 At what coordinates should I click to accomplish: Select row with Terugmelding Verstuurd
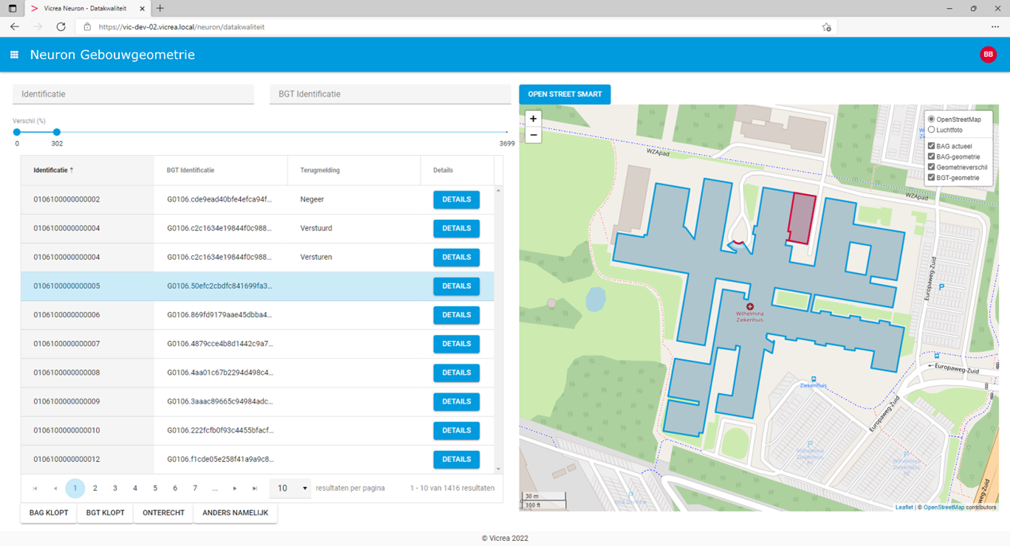tap(257, 229)
